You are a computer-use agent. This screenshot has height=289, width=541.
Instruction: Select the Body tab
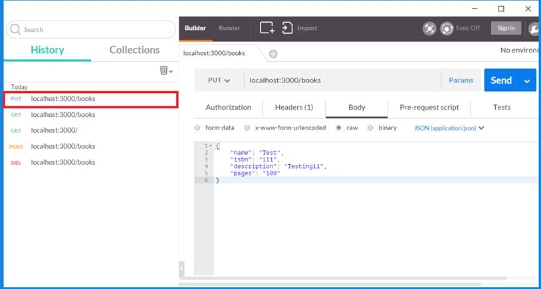click(357, 108)
